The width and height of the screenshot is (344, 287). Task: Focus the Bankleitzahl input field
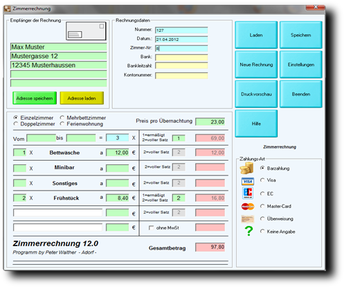pos(181,66)
